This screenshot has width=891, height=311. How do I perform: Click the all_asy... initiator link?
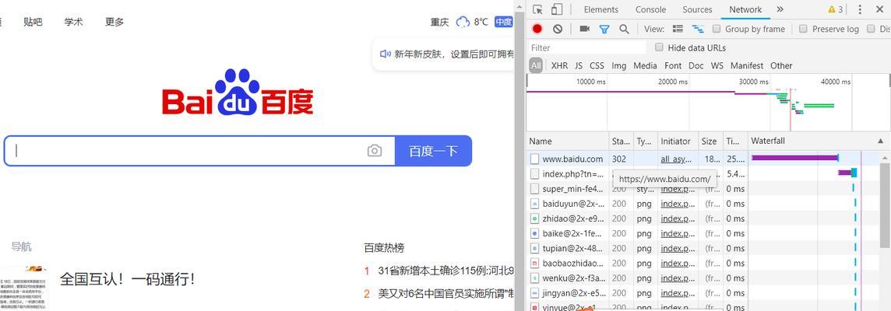[x=676, y=159]
